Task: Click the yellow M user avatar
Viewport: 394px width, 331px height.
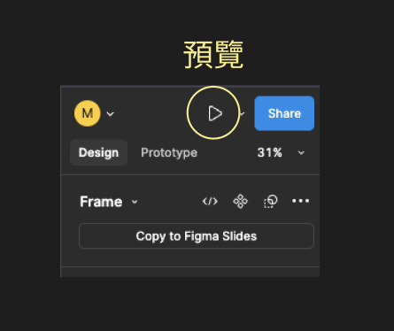Action: [x=88, y=113]
